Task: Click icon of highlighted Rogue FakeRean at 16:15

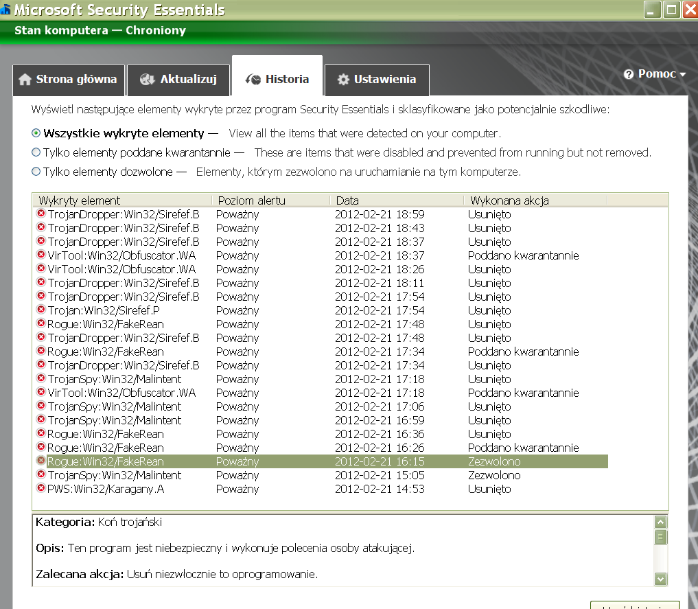Action: [41, 461]
